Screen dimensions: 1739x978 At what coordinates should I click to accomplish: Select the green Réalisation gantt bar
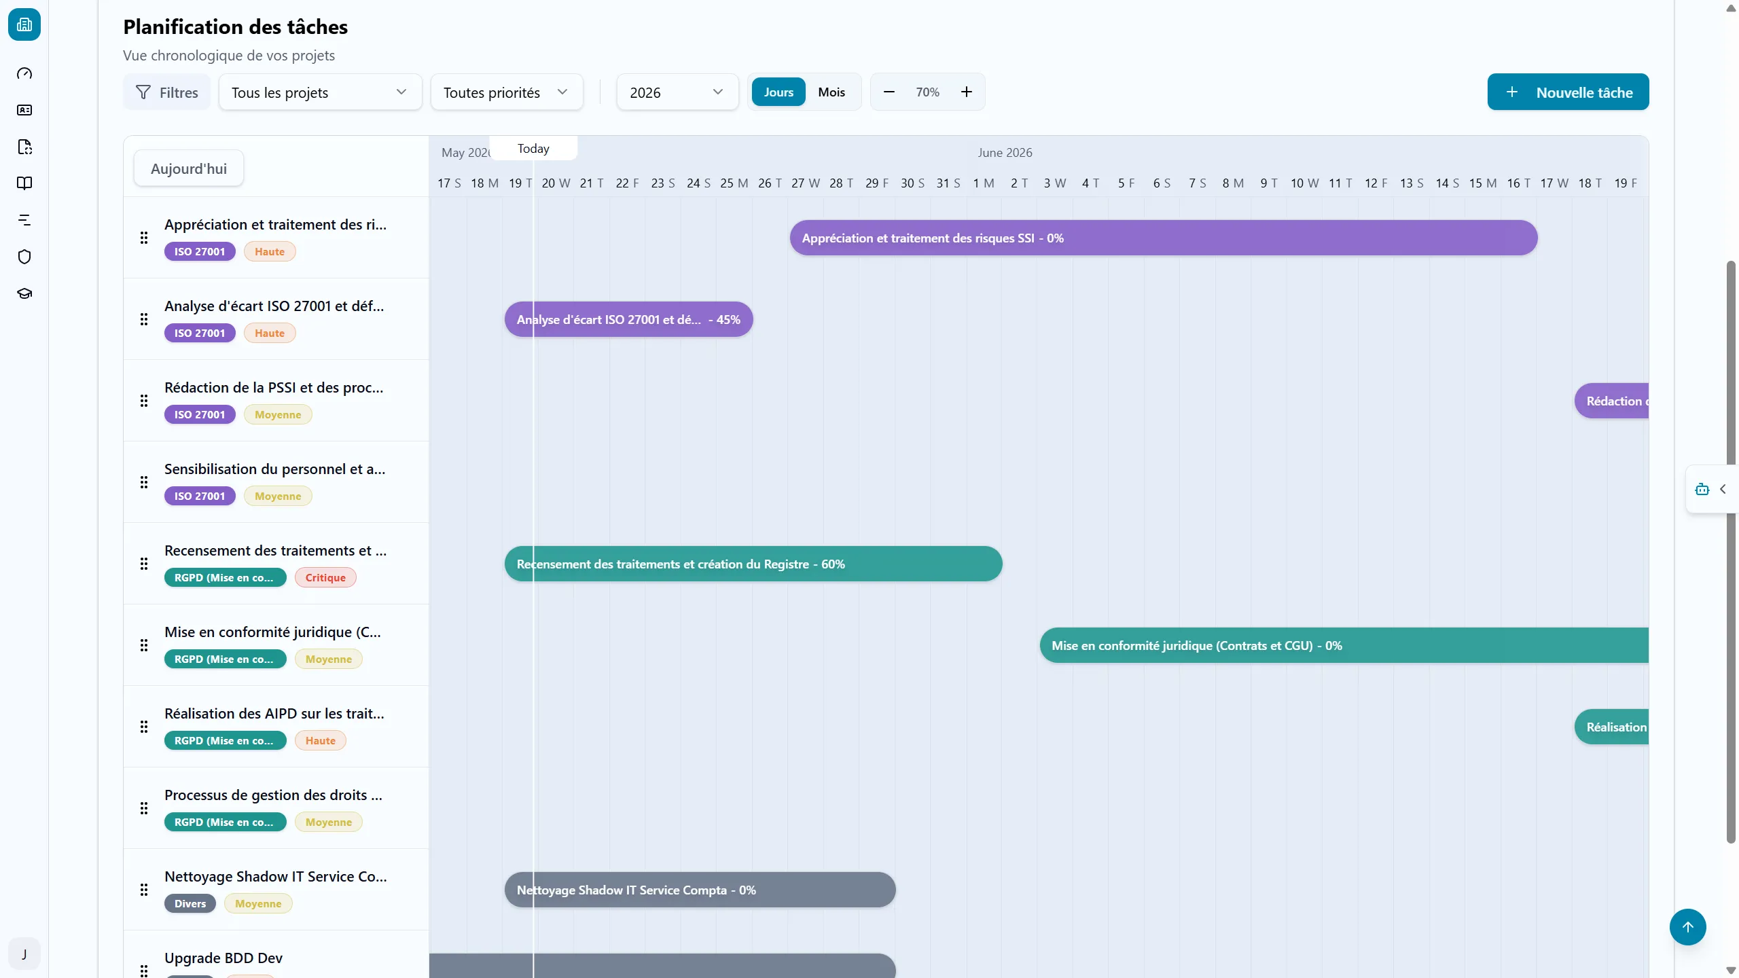[1612, 727]
